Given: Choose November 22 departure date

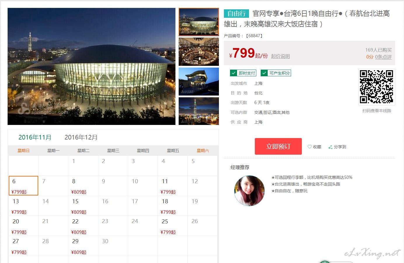Looking at the screenshot, I should [x=83, y=226].
